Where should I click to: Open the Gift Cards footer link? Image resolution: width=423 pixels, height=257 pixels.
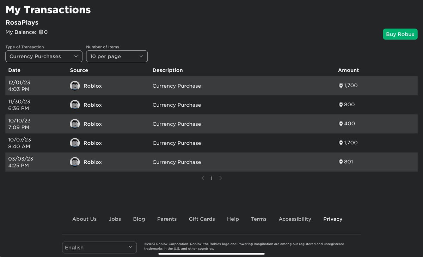tap(202, 219)
